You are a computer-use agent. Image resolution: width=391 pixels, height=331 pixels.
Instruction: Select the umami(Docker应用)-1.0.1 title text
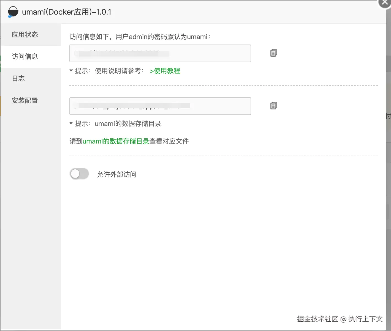pos(67,12)
